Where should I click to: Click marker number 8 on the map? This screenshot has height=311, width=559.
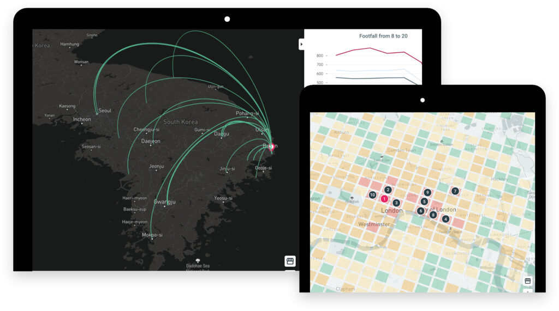(x=433, y=215)
